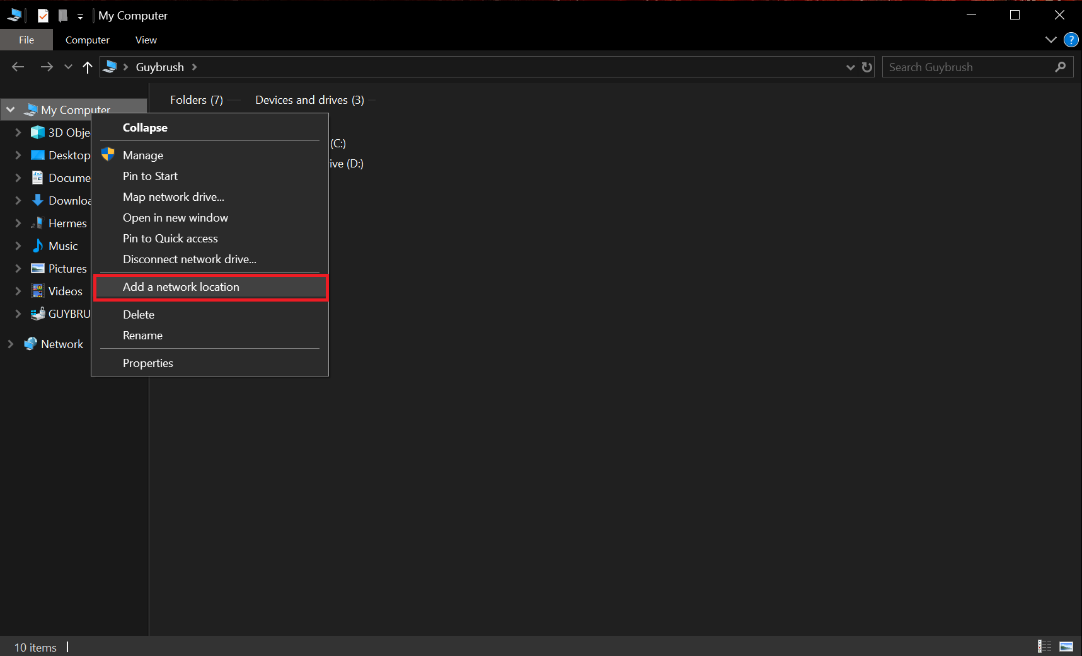The width and height of the screenshot is (1082, 656).
Task: Switch to details view layout icon
Action: point(1044,646)
